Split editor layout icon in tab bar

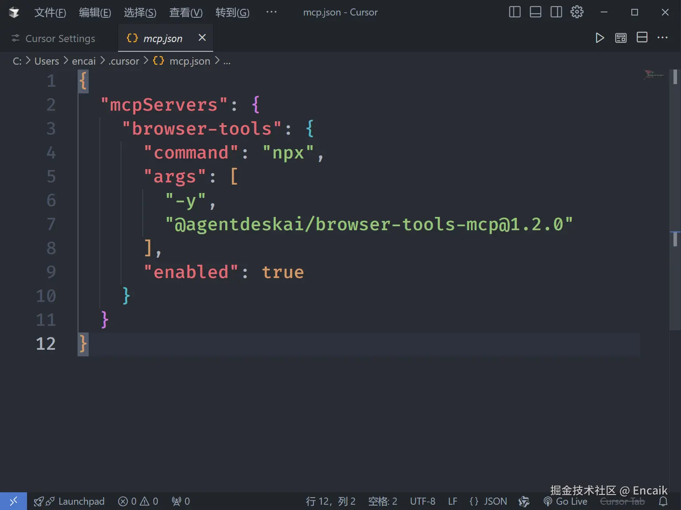[642, 37]
